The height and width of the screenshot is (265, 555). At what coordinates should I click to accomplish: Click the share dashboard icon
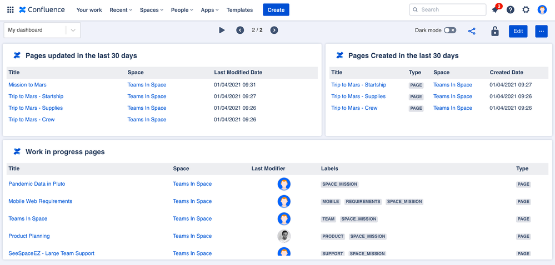[x=472, y=31]
